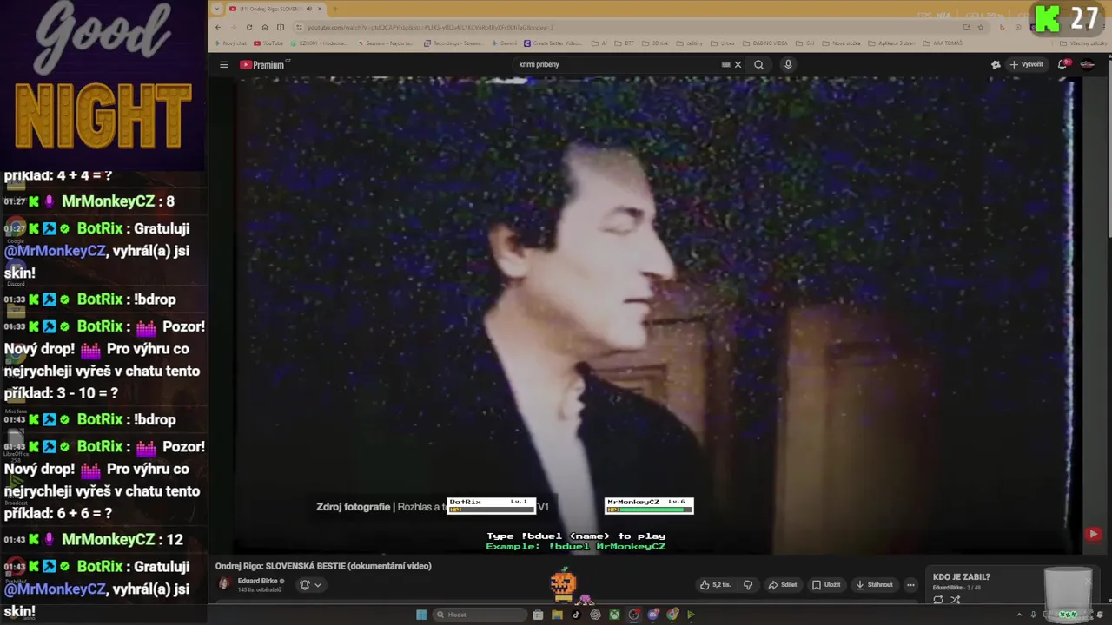Go to the YouTube Premium home logo

click(262, 64)
